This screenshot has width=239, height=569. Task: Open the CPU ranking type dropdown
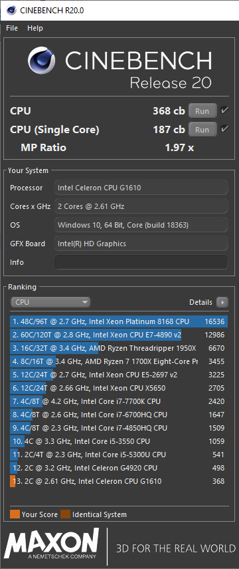coord(50,302)
